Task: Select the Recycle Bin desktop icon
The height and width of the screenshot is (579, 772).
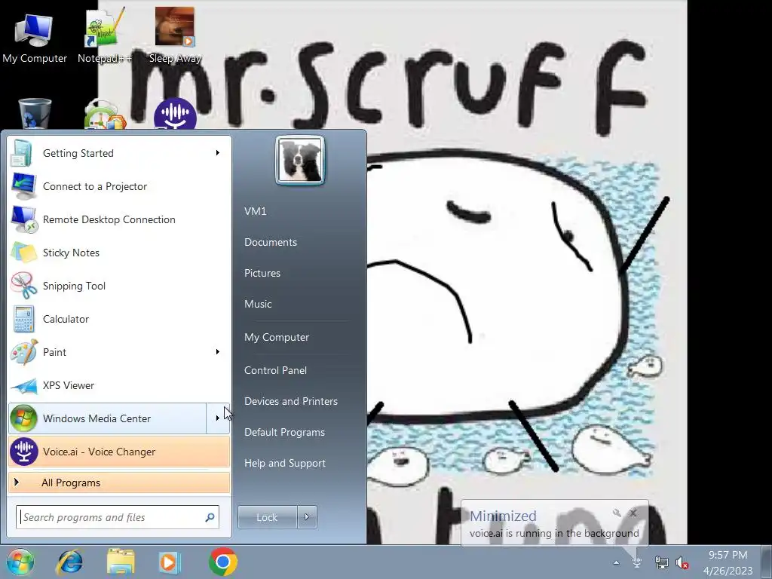Action: click(35, 113)
